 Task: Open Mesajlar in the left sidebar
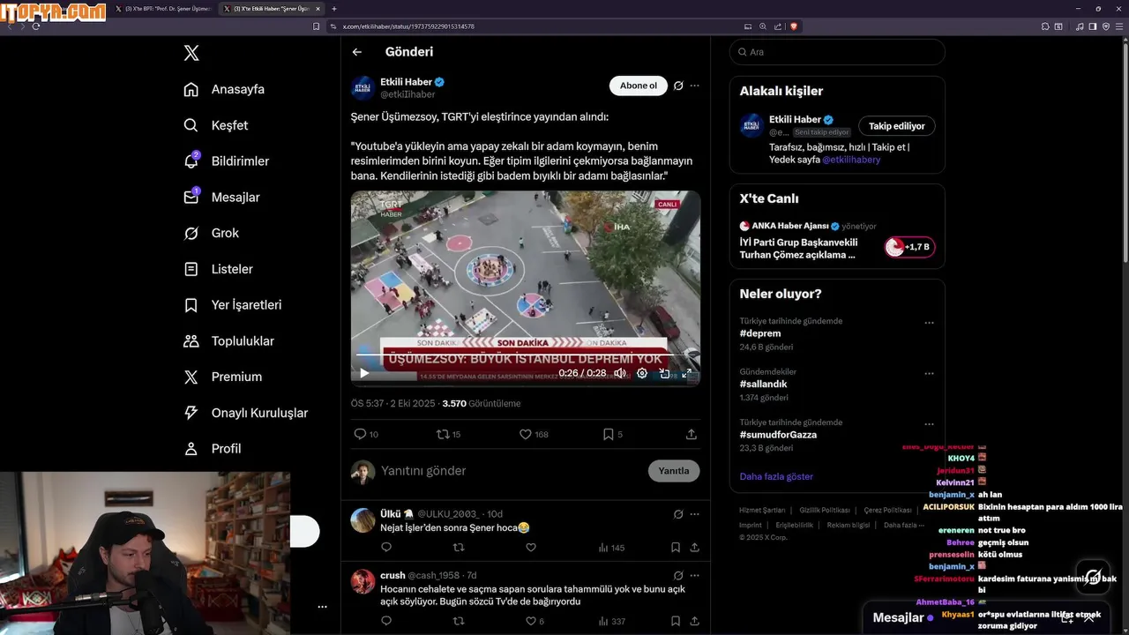[x=221, y=198]
